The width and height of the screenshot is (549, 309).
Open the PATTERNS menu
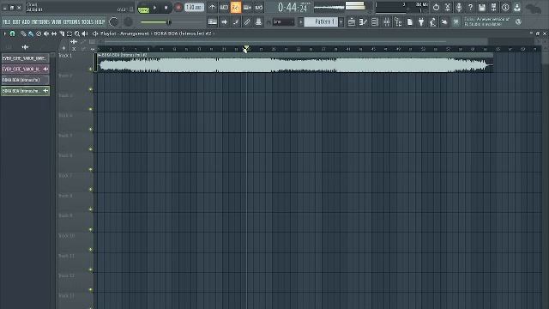40,21
